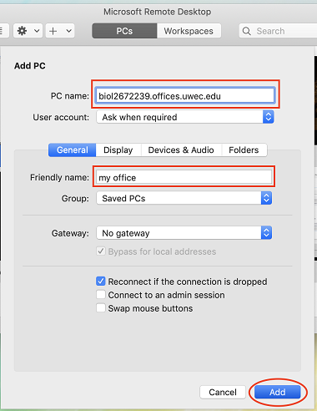Screen dimensions: 317x411
Task: Enable Swap mouse buttons checkbox
Action: pos(101,308)
